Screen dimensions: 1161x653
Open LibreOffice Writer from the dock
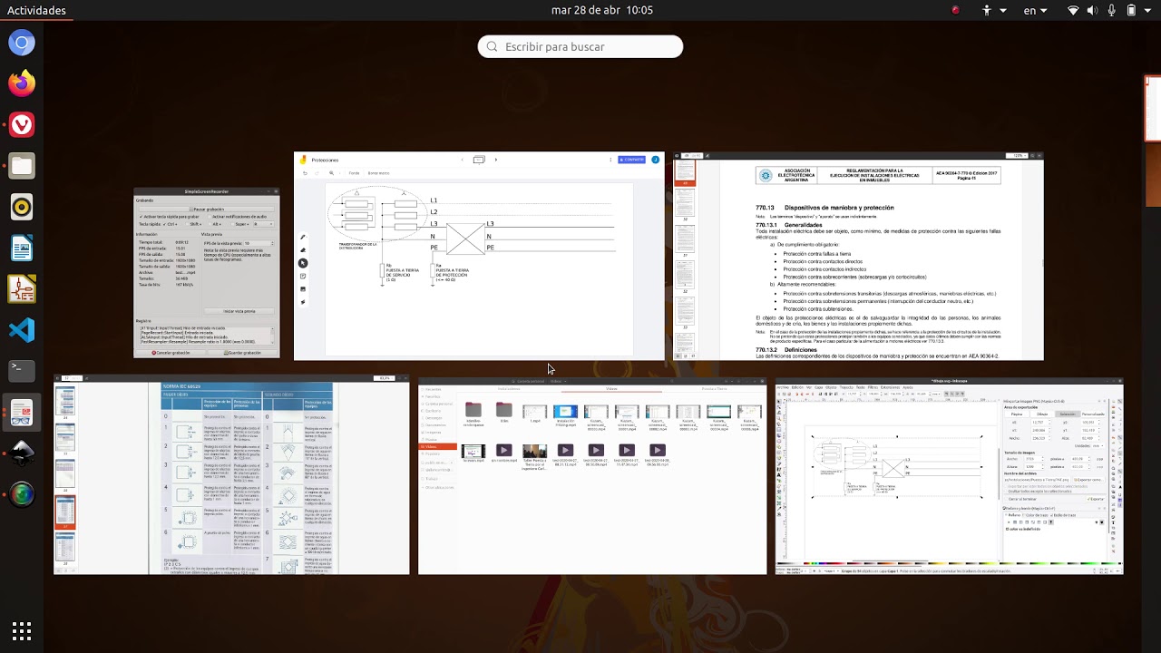click(x=22, y=248)
